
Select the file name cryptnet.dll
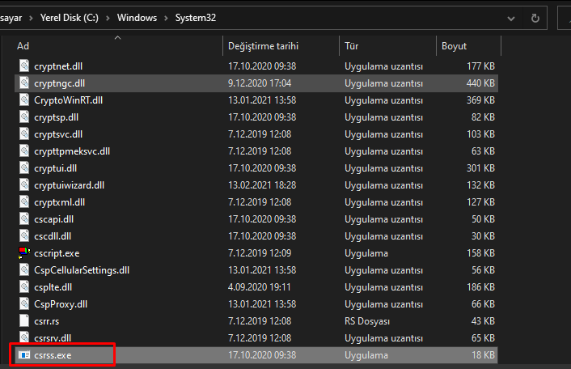pos(58,66)
